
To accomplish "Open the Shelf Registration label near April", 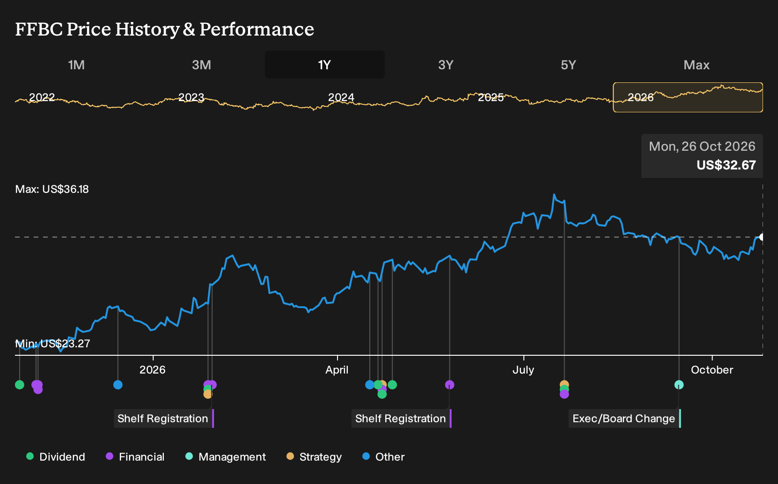I will (x=401, y=418).
